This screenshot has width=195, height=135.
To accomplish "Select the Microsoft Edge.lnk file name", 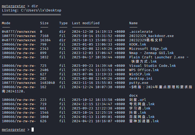I will pyautogui.click(x=148, y=49).
